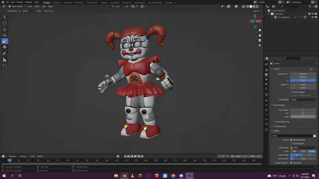Jump to the timeline end frame button
The width and height of the screenshot is (319, 179).
(x=142, y=156)
